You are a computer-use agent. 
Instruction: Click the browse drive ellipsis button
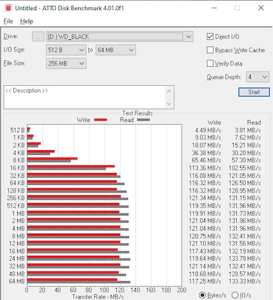click(x=38, y=36)
